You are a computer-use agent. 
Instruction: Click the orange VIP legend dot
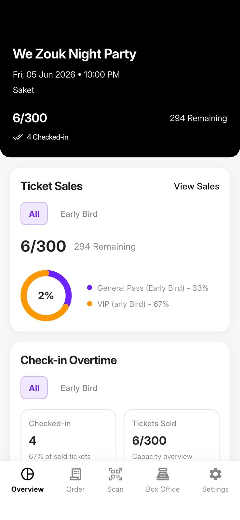pyautogui.click(x=90, y=304)
